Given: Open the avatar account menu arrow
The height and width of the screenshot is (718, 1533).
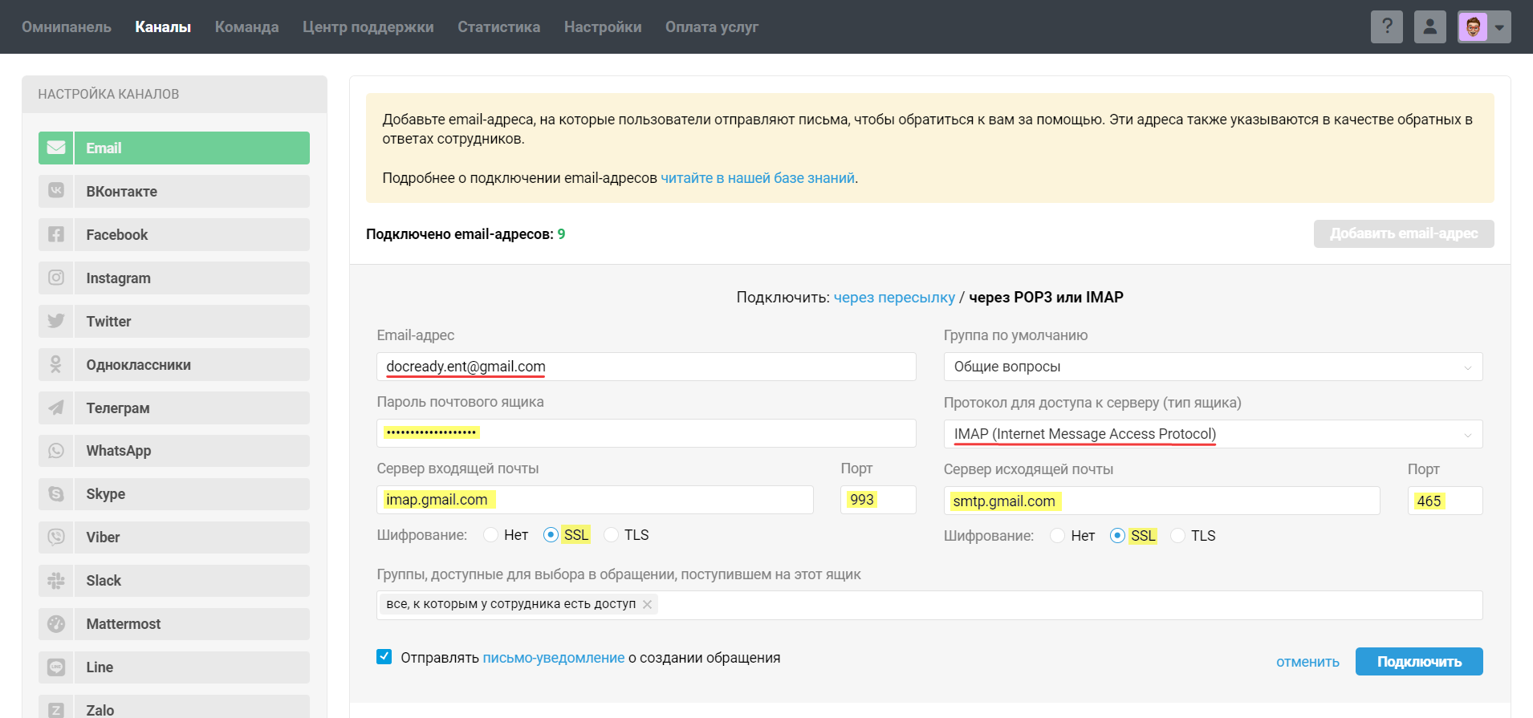Looking at the screenshot, I should click(x=1499, y=27).
